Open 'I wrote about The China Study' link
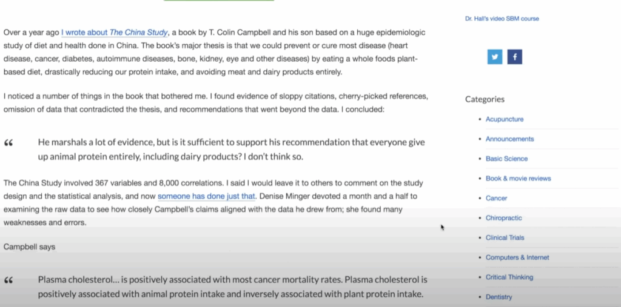621x307 pixels. (115, 33)
